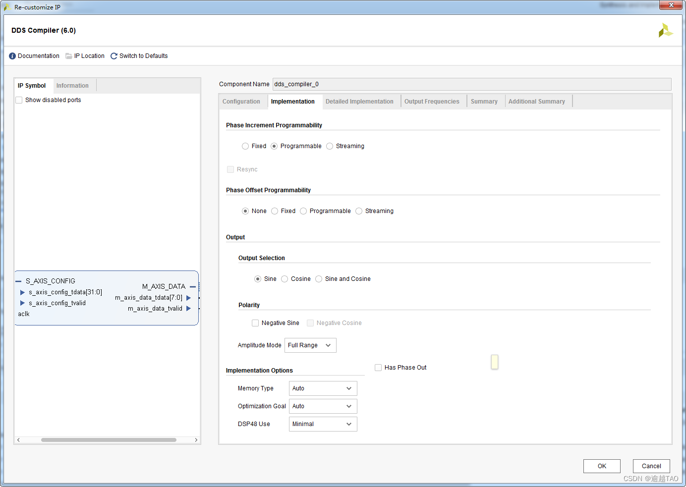Open Documentation info icon
686x487 pixels.
click(x=12, y=56)
